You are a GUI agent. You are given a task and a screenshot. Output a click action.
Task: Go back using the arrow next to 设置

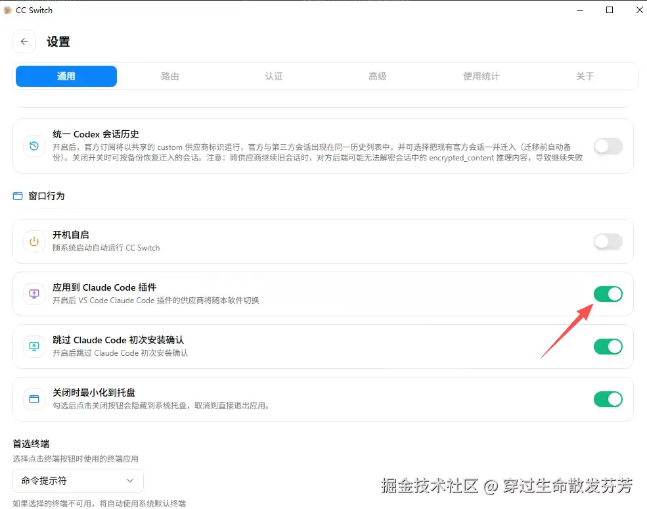click(24, 41)
